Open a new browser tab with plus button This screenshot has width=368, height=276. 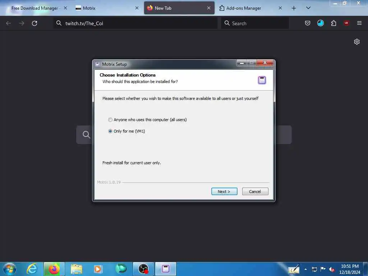(294, 8)
